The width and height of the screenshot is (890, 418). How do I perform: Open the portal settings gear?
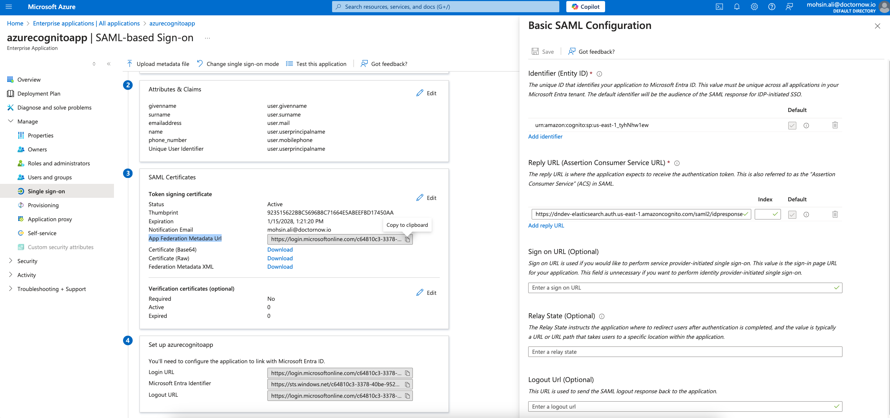pos(754,7)
